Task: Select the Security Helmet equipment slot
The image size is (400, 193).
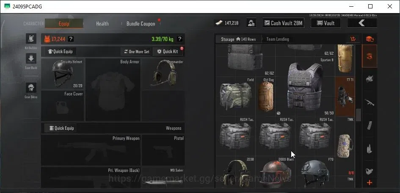Action: [63, 74]
